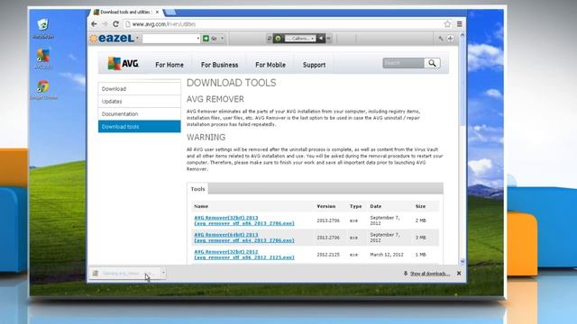Click the AVG logo on the website
Viewport: 577px width, 324px height.
coord(123,64)
